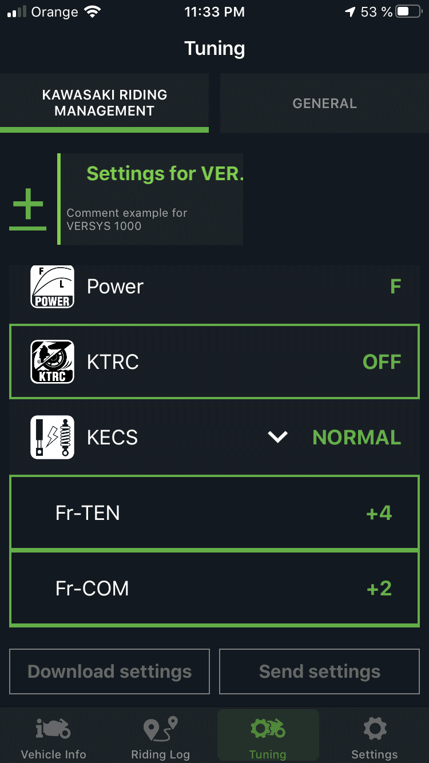Tap the KTRC traction control icon
Screen dimensions: 429x763
52,361
